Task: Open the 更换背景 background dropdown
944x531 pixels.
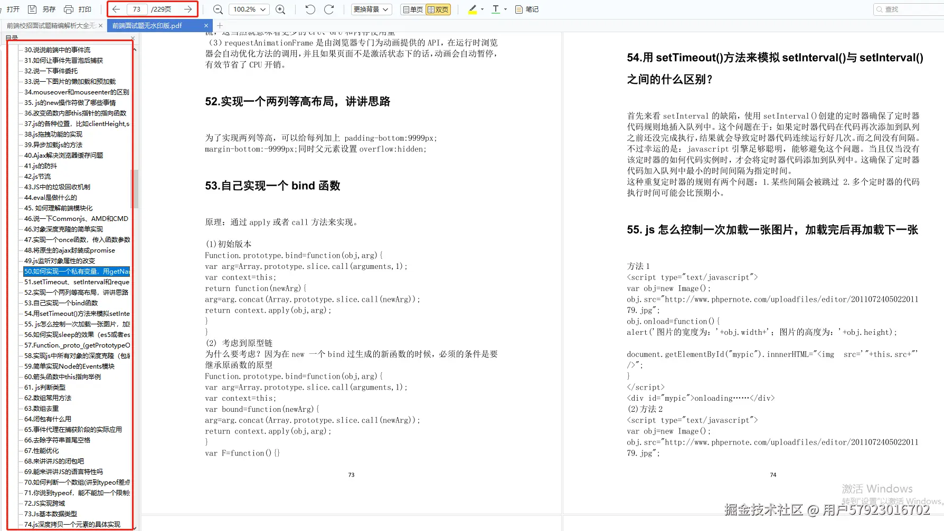Action: (x=372, y=9)
